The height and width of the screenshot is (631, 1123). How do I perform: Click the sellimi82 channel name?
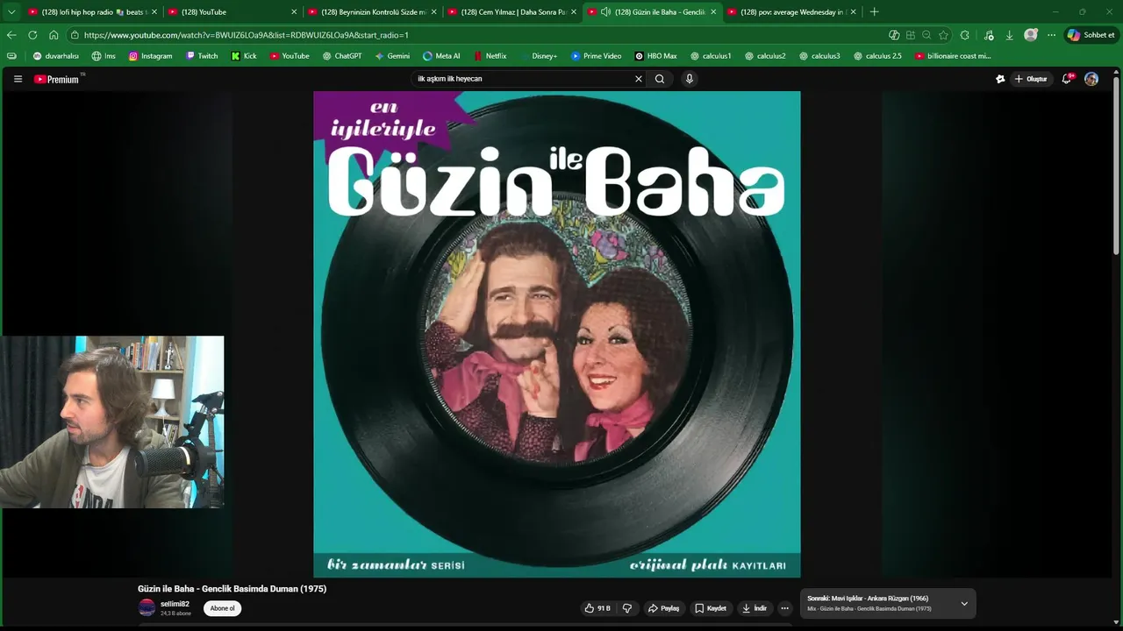pyautogui.click(x=175, y=604)
